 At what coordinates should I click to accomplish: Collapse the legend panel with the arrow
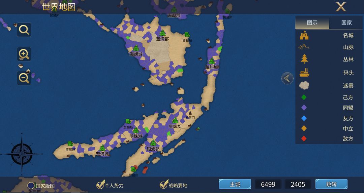[x=287, y=79]
